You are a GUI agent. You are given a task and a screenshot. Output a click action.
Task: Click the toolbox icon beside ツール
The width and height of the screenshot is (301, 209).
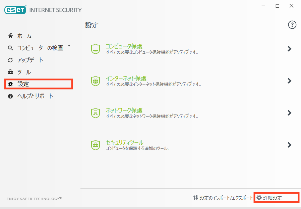pyautogui.click(x=10, y=72)
